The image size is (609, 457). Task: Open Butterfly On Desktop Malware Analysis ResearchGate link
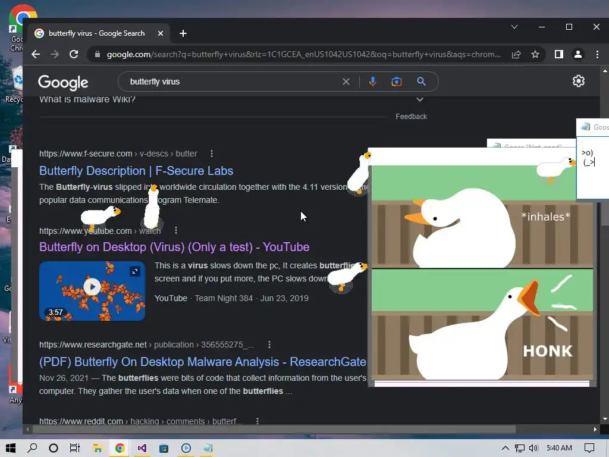tap(203, 362)
